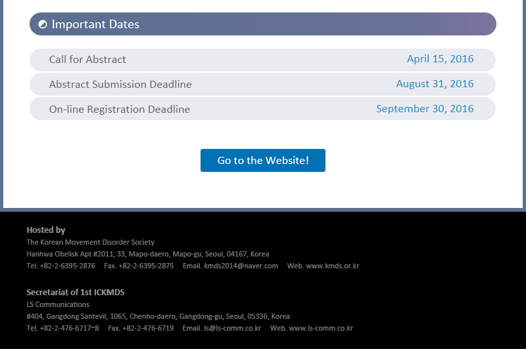Visit the www.ls-comm.co.kr web link
The height and width of the screenshot is (349, 526).
coord(321,328)
